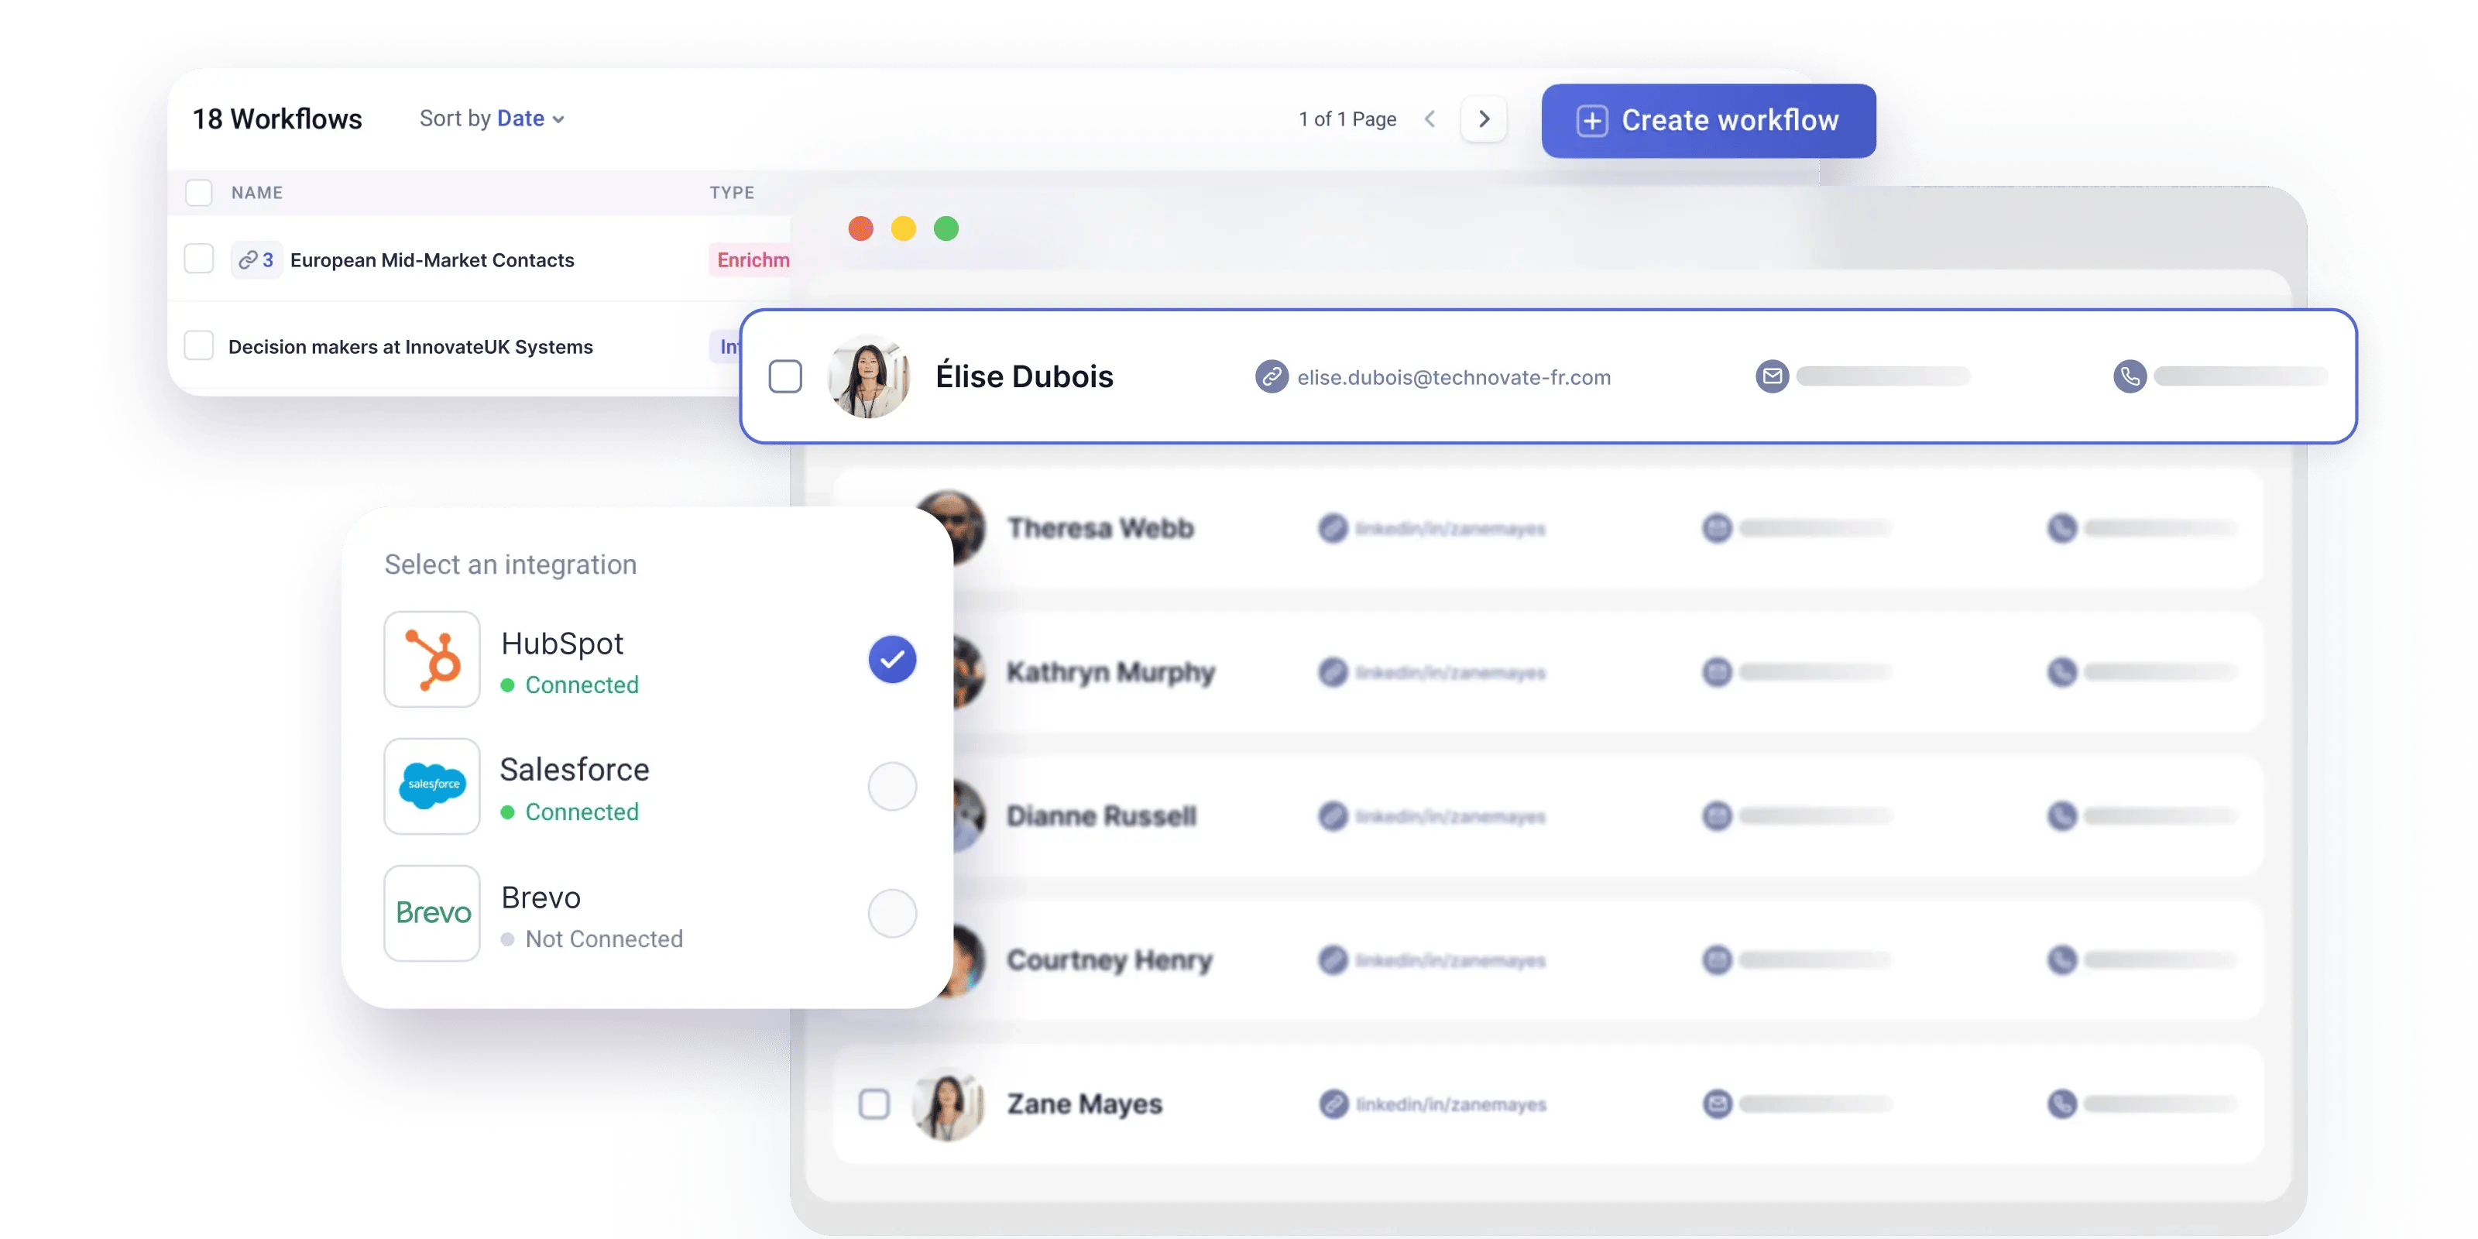Viewport: 2478px width, 1239px height.
Task: Click the HubSpot integration logo
Action: tap(431, 659)
